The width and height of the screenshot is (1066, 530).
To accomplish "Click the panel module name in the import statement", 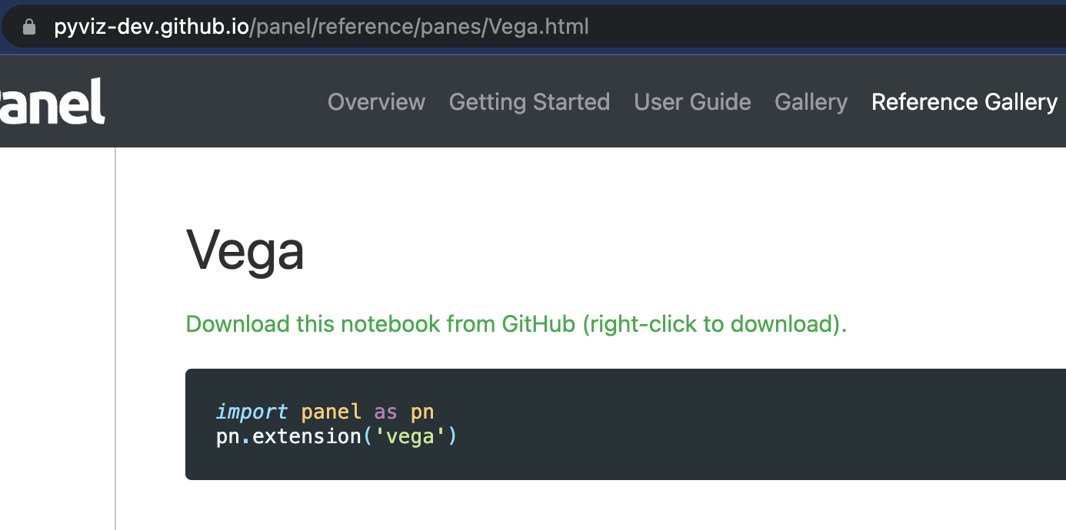I will (331, 412).
